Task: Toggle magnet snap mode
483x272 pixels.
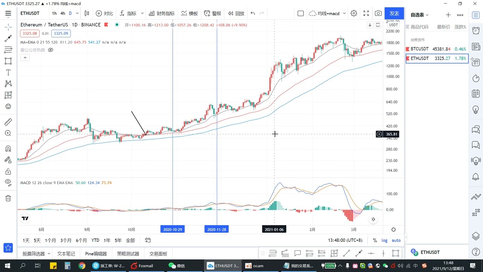Action: (x=8, y=149)
